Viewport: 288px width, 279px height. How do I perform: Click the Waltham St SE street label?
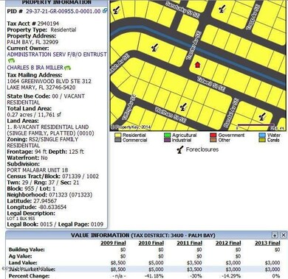click(x=170, y=115)
